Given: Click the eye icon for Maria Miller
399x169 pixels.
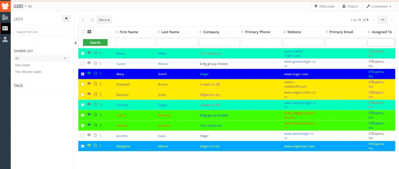Looking at the screenshot, I should (x=89, y=53).
